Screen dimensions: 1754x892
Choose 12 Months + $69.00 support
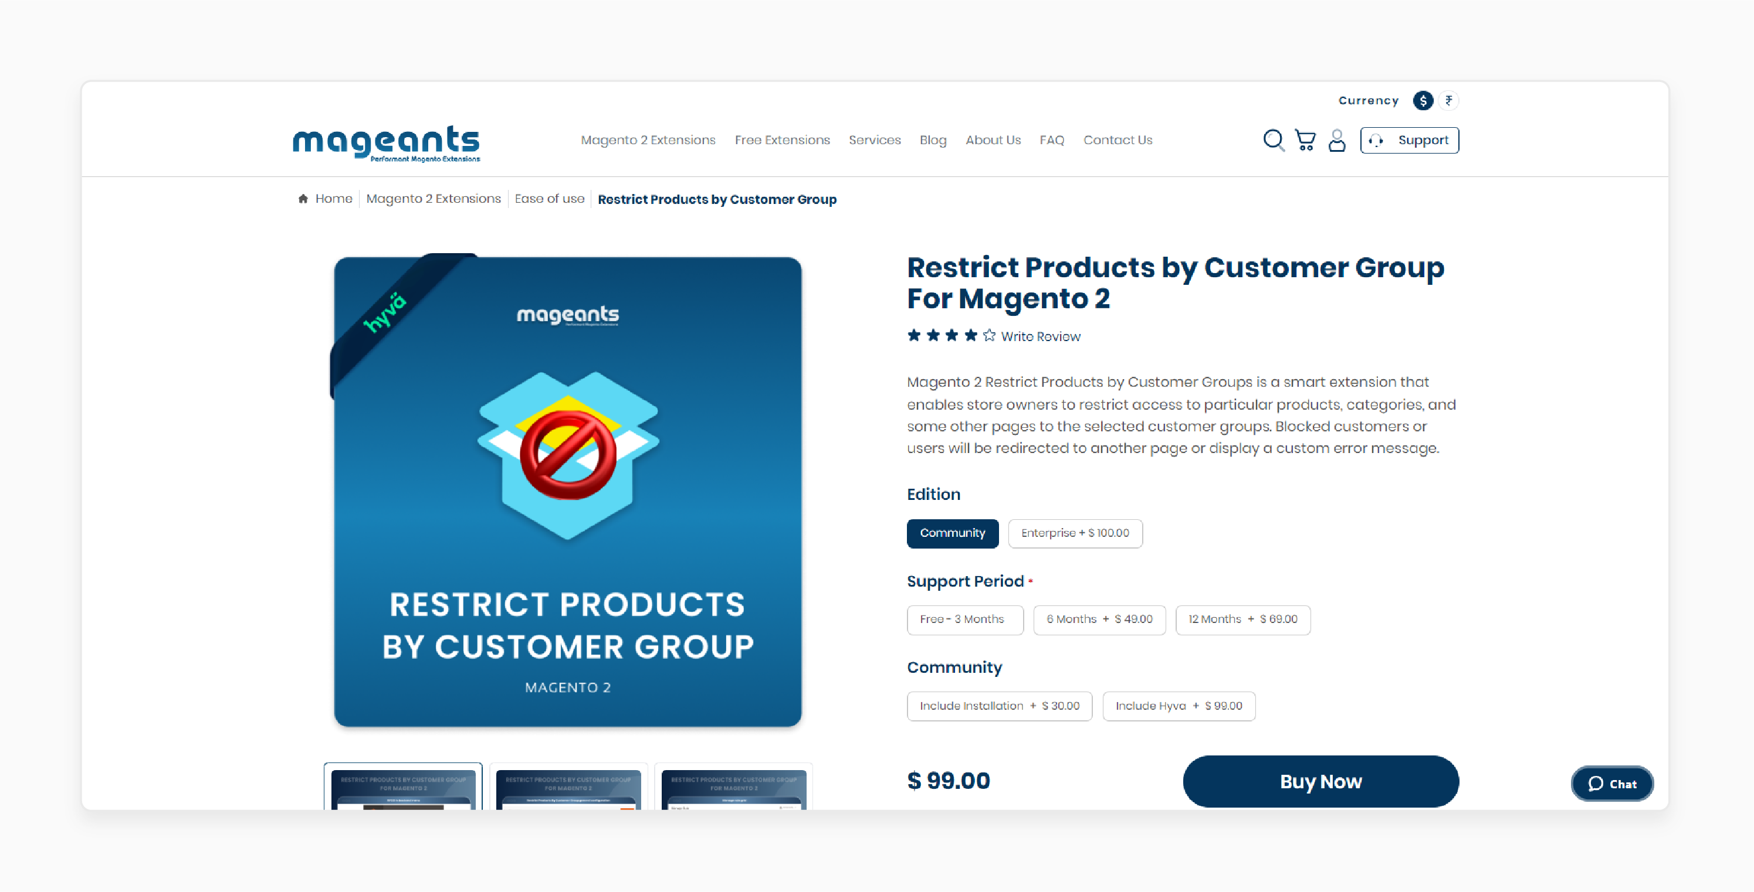tap(1242, 620)
